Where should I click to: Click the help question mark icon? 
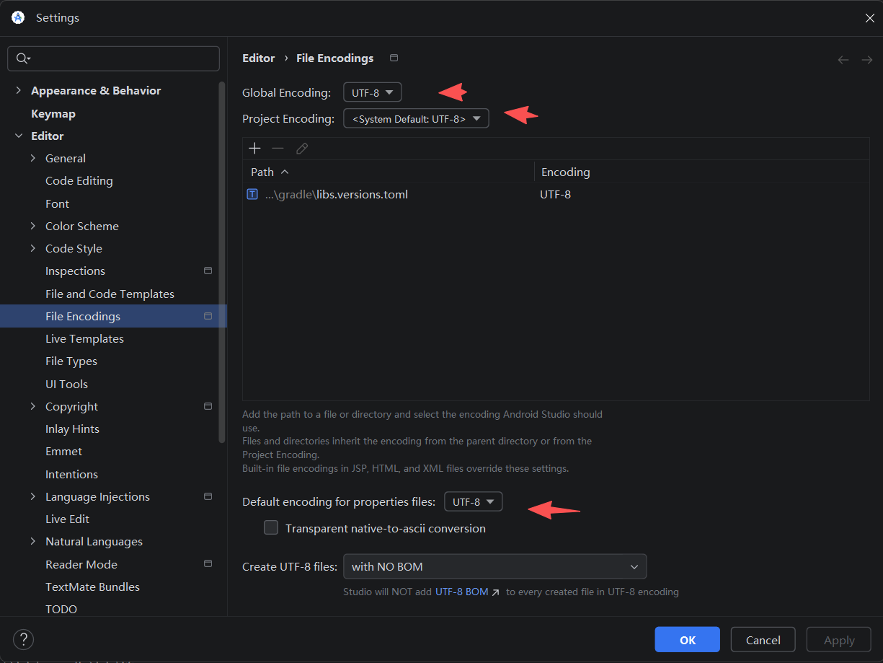click(23, 639)
